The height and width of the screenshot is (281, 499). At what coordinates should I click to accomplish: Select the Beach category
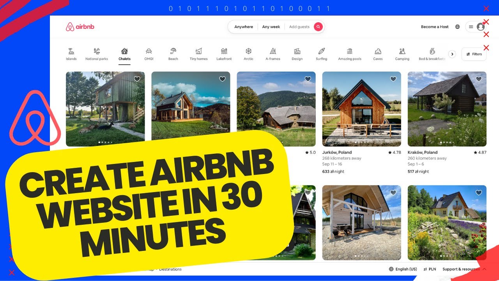click(x=173, y=54)
